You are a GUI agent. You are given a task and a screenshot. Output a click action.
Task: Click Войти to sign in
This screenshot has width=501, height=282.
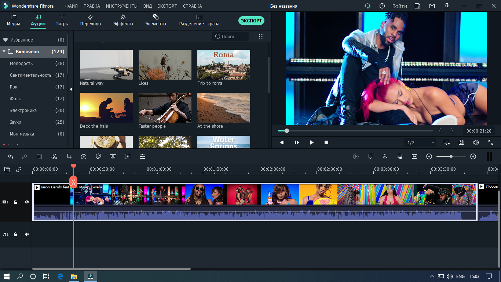coord(400,6)
